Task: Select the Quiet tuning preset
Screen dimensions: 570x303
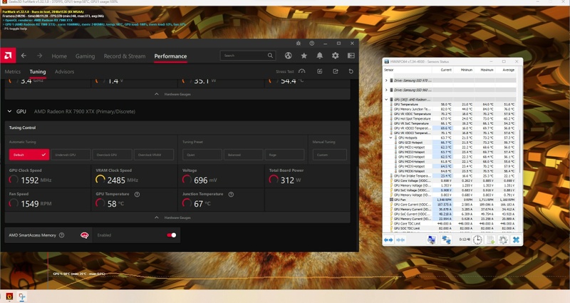Action: pyautogui.click(x=202, y=155)
